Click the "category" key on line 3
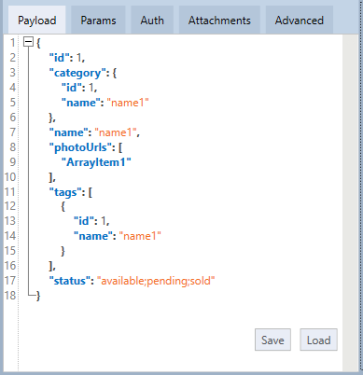Screen dimensions: 363x375 [x=77, y=73]
